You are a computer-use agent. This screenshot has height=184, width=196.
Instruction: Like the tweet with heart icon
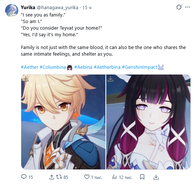click(x=87, y=177)
